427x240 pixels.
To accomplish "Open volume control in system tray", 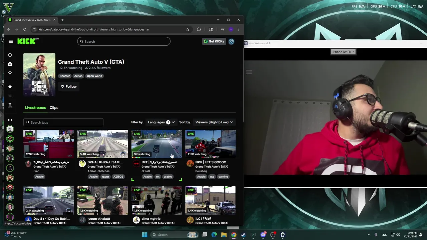I will 398,235.
